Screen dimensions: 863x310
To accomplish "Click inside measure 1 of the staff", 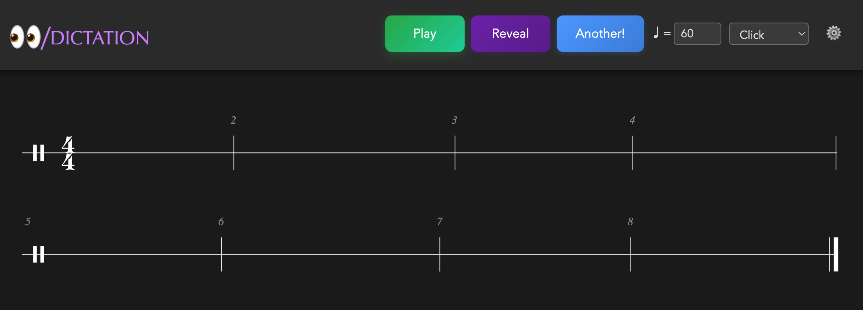I will tap(151, 153).
